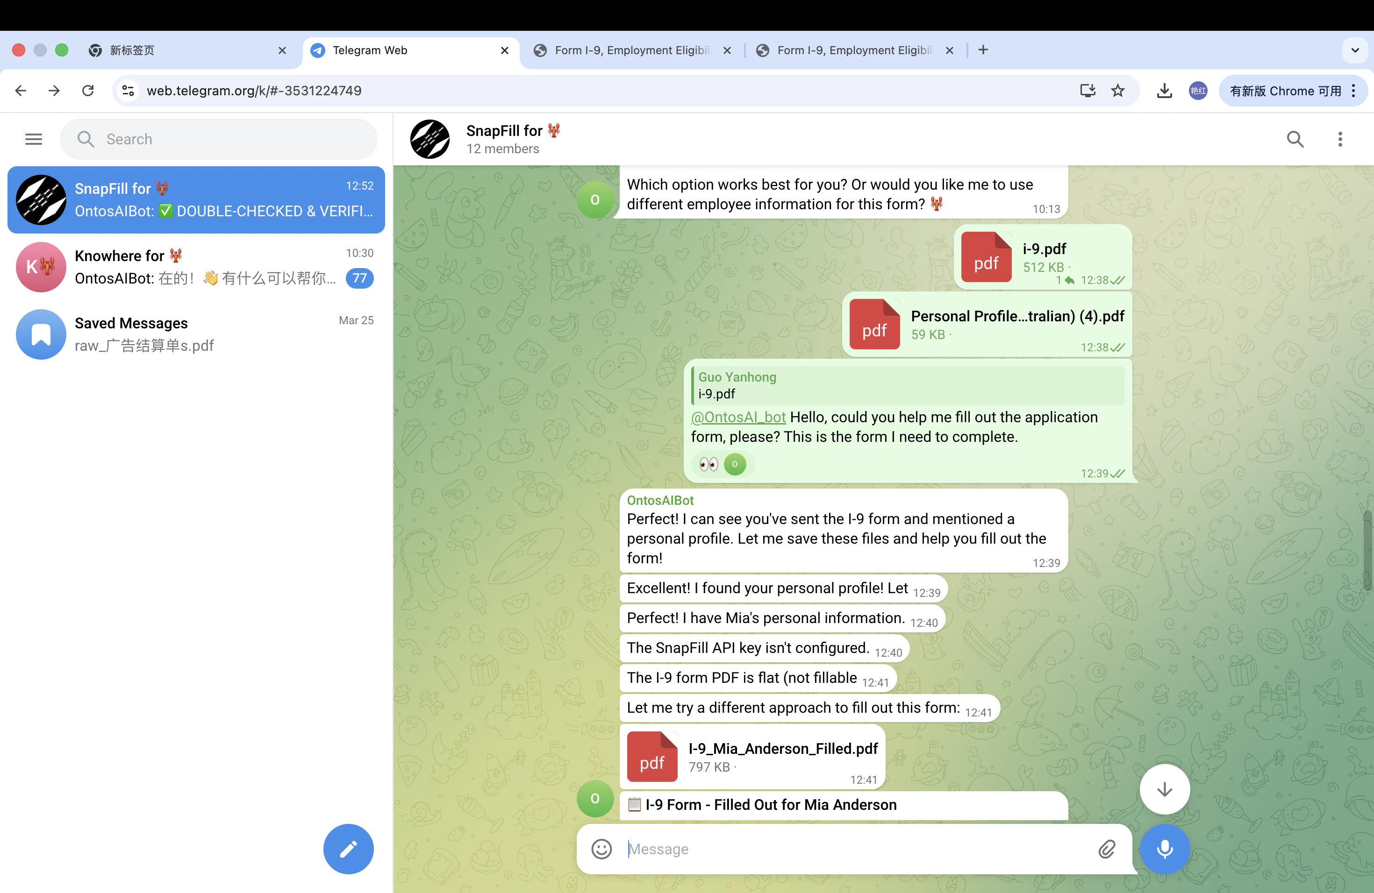
Task: Search within SnapFill chat via magnifier icon
Action: [x=1295, y=139]
